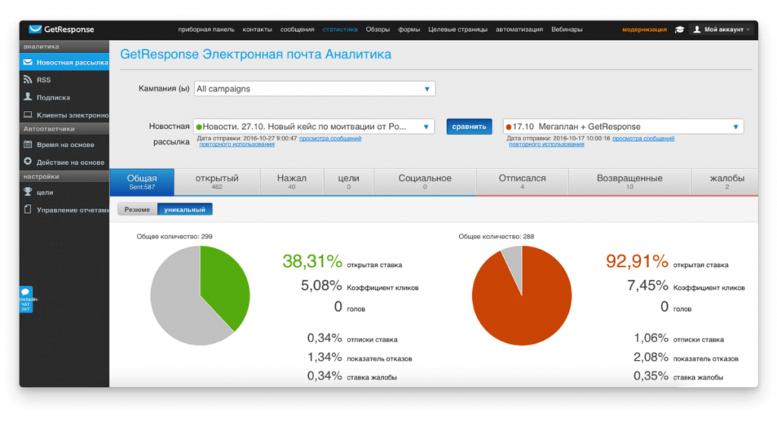Click the orange 92,91% open rate value
777x422 pixels.
tap(637, 261)
